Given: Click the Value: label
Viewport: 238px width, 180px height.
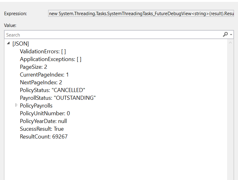Looking at the screenshot, I should 10,25.
